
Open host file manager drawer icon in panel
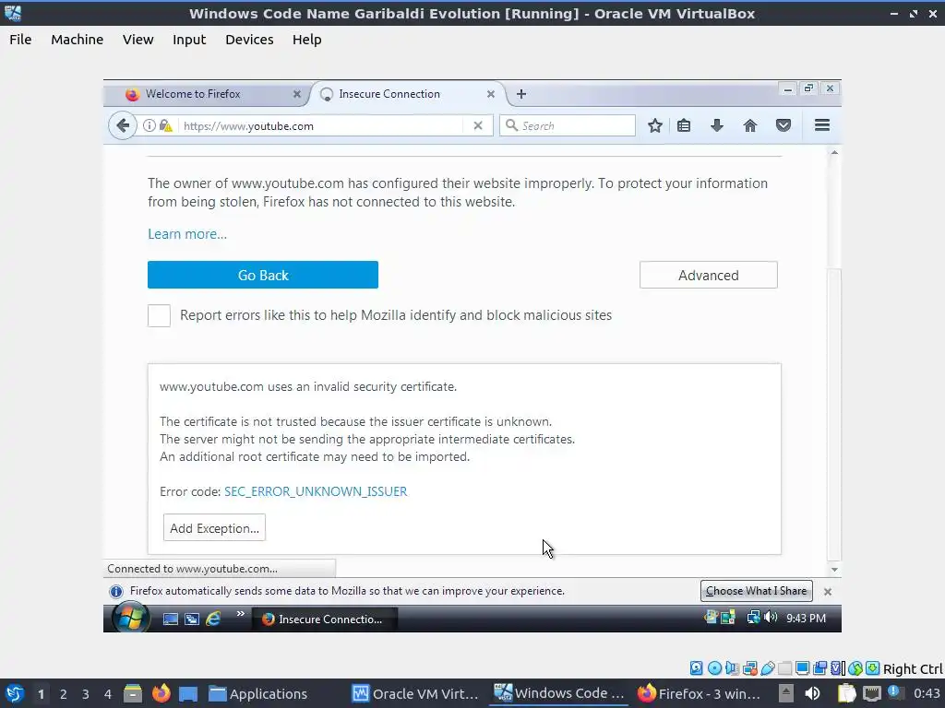pyautogui.click(x=133, y=693)
